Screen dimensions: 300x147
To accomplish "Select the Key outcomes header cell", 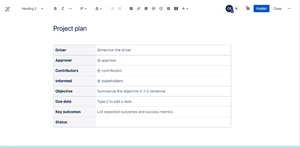I will point(74,112).
